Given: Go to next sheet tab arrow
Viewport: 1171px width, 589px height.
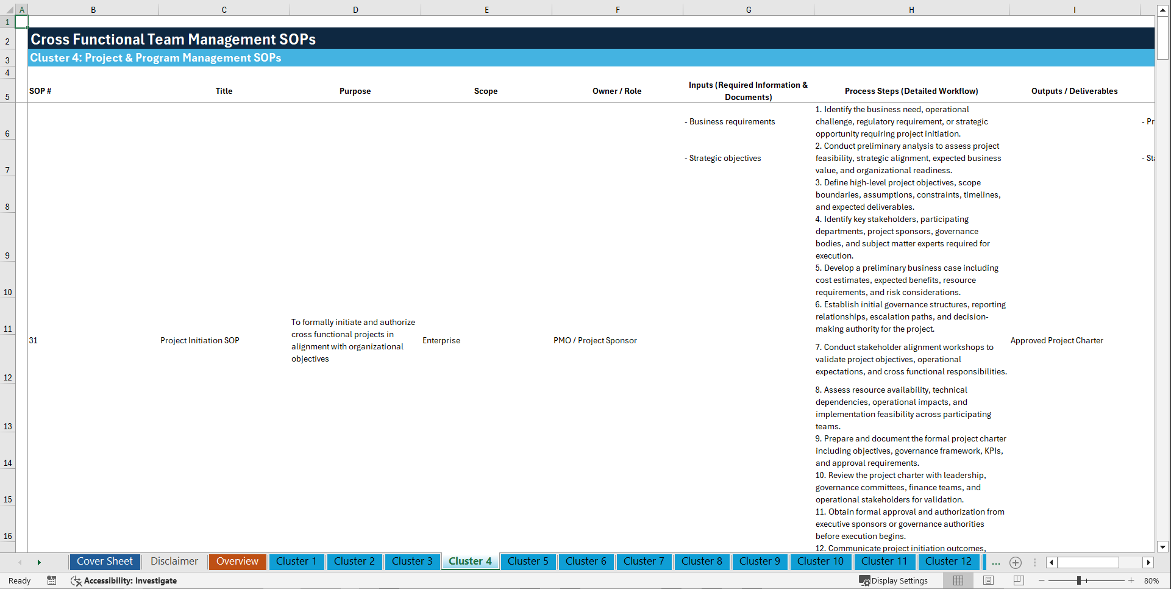Looking at the screenshot, I should tap(39, 562).
